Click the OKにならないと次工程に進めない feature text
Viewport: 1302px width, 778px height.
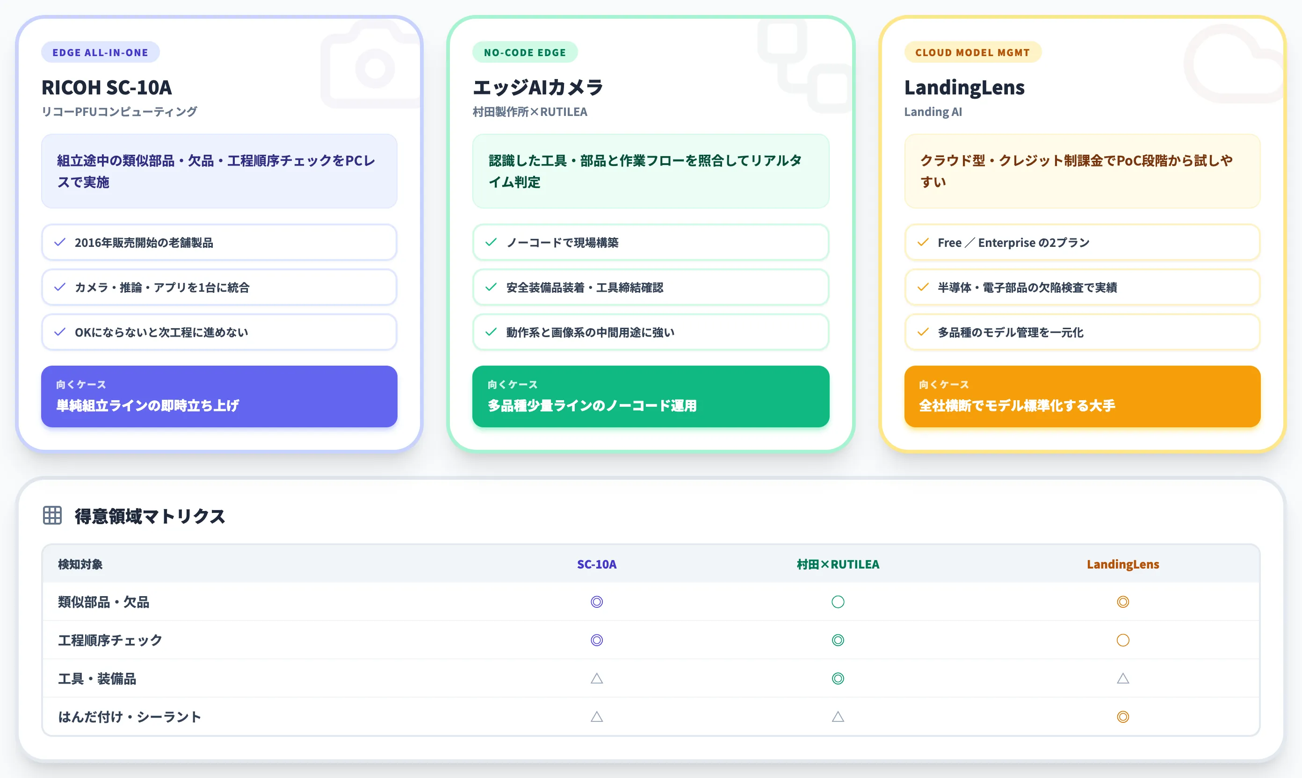161,332
